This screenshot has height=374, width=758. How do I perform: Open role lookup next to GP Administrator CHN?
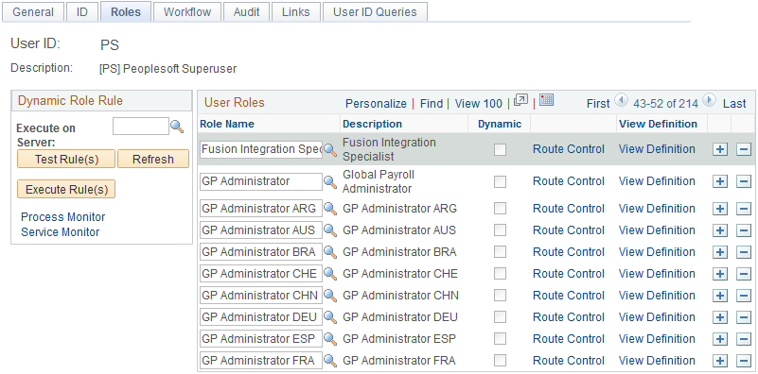click(x=330, y=296)
